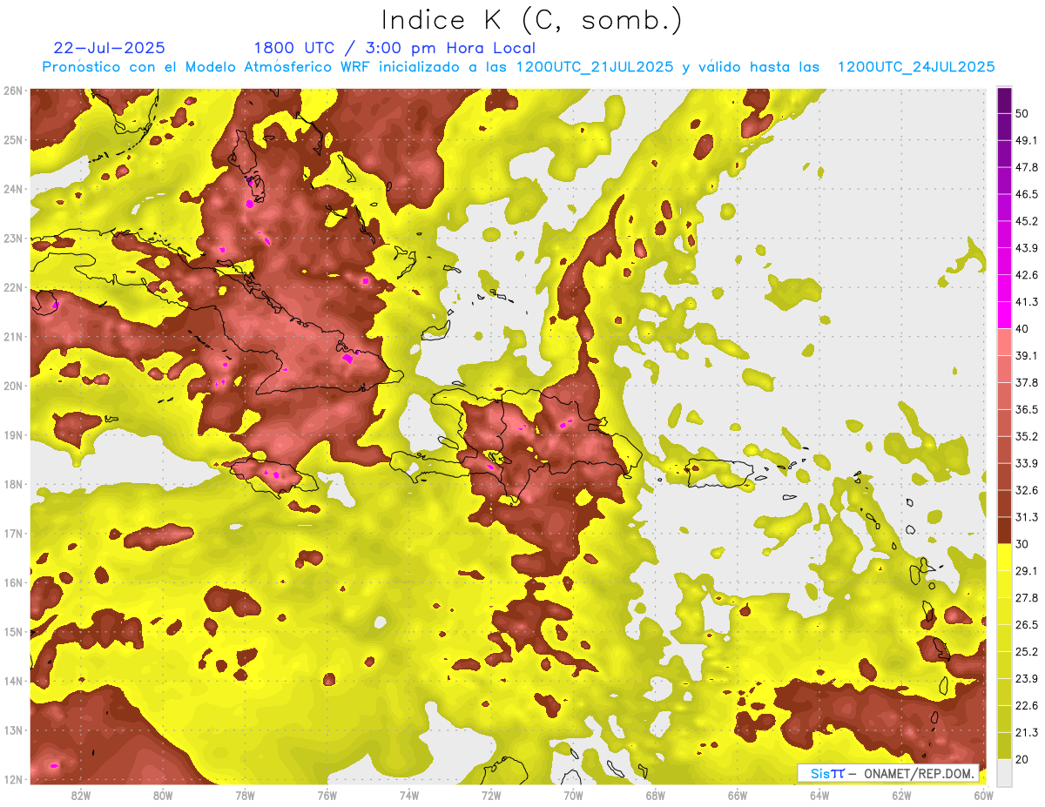Image resolution: width=1045 pixels, height=807 pixels.
Task: Click the color bar label "20"
Action: 1022,759
